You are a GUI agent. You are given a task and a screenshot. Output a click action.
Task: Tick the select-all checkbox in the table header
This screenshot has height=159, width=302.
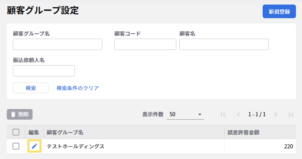tap(16, 132)
